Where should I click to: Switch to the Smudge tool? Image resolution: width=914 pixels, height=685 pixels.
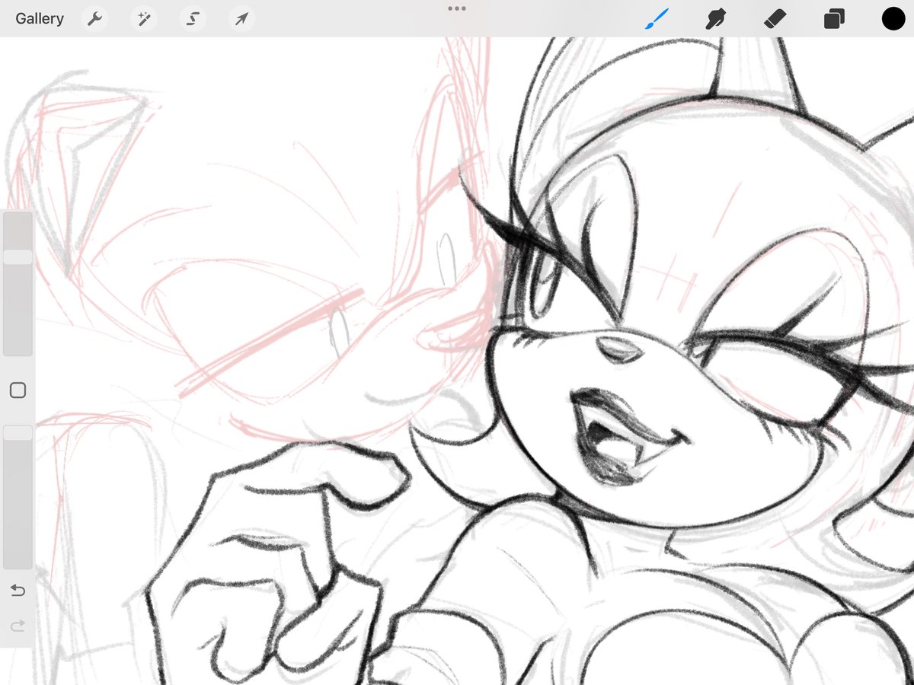716,18
